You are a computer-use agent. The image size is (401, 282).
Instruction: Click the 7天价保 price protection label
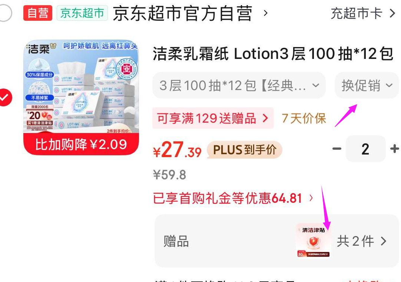[x=304, y=118]
